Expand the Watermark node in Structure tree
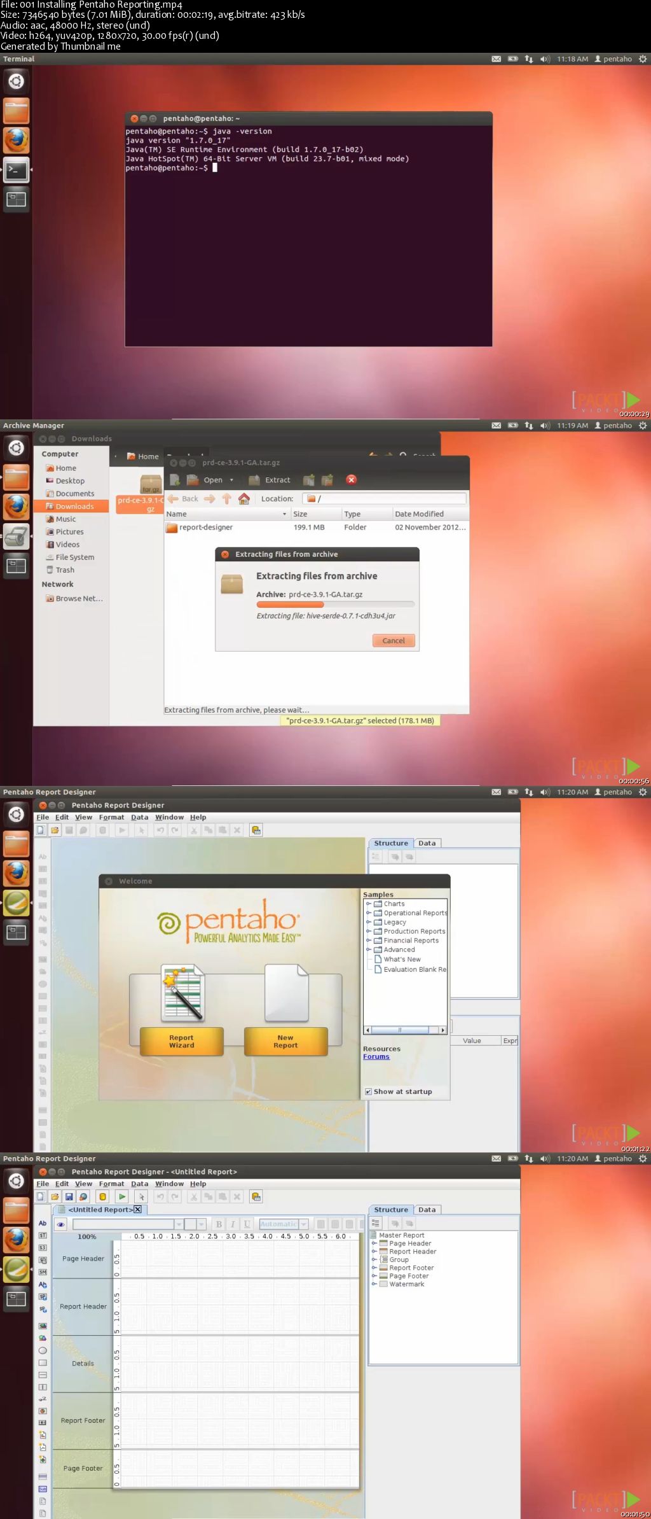Screen dimensions: 651x1519 (374, 1284)
